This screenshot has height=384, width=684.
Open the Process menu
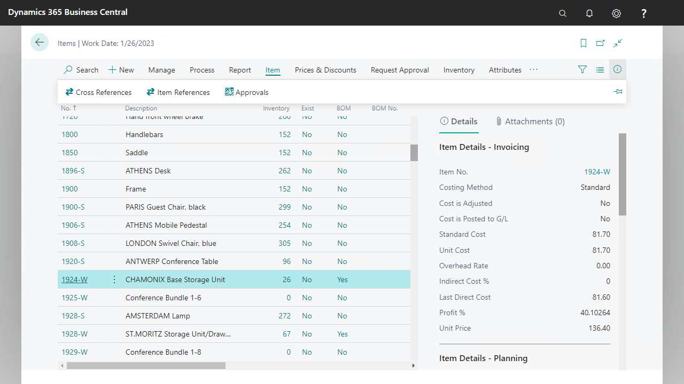pyautogui.click(x=202, y=70)
